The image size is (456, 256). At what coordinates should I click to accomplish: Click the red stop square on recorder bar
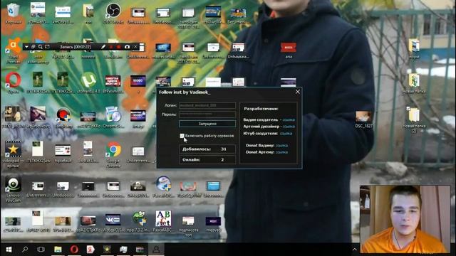click(111, 47)
